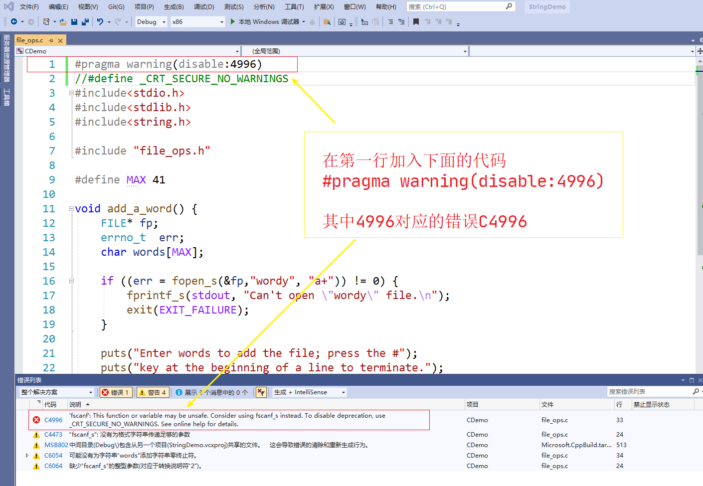Click the C6054 warning code link

pos(53,456)
